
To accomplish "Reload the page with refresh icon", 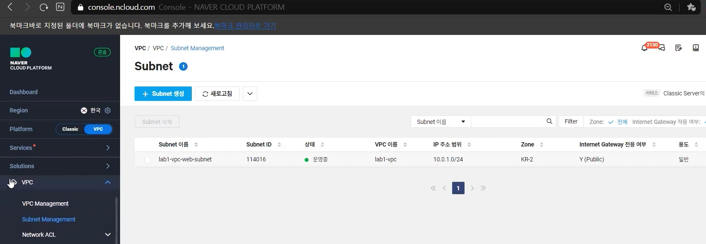I will tap(44, 7).
